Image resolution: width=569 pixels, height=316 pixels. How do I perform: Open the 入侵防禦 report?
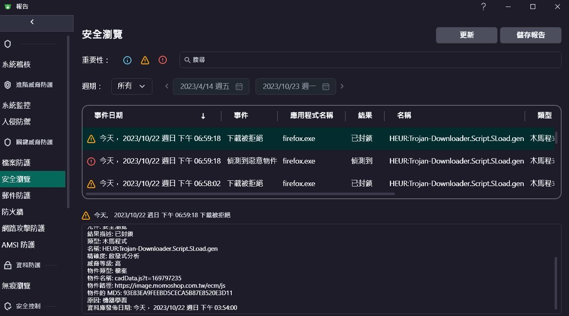33,122
